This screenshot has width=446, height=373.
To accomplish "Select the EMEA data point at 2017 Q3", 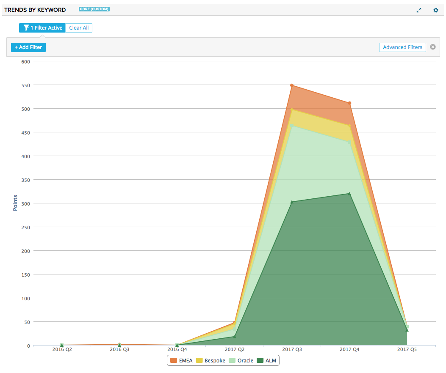I will pos(292,85).
